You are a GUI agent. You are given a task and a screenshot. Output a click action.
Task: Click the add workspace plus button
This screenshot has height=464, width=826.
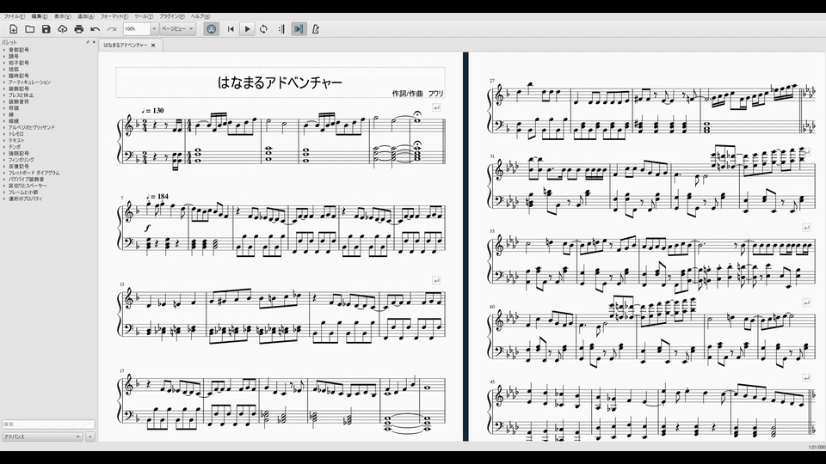pos(90,437)
